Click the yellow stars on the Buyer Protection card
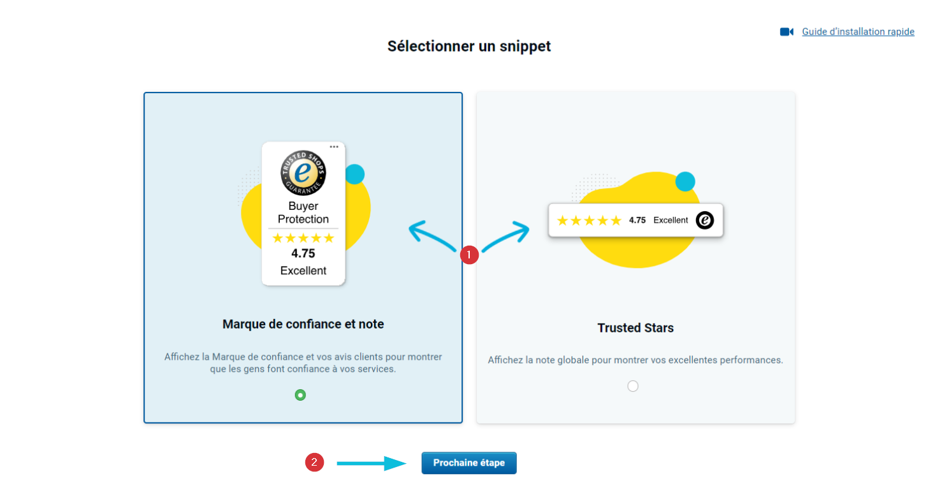 tap(303, 238)
